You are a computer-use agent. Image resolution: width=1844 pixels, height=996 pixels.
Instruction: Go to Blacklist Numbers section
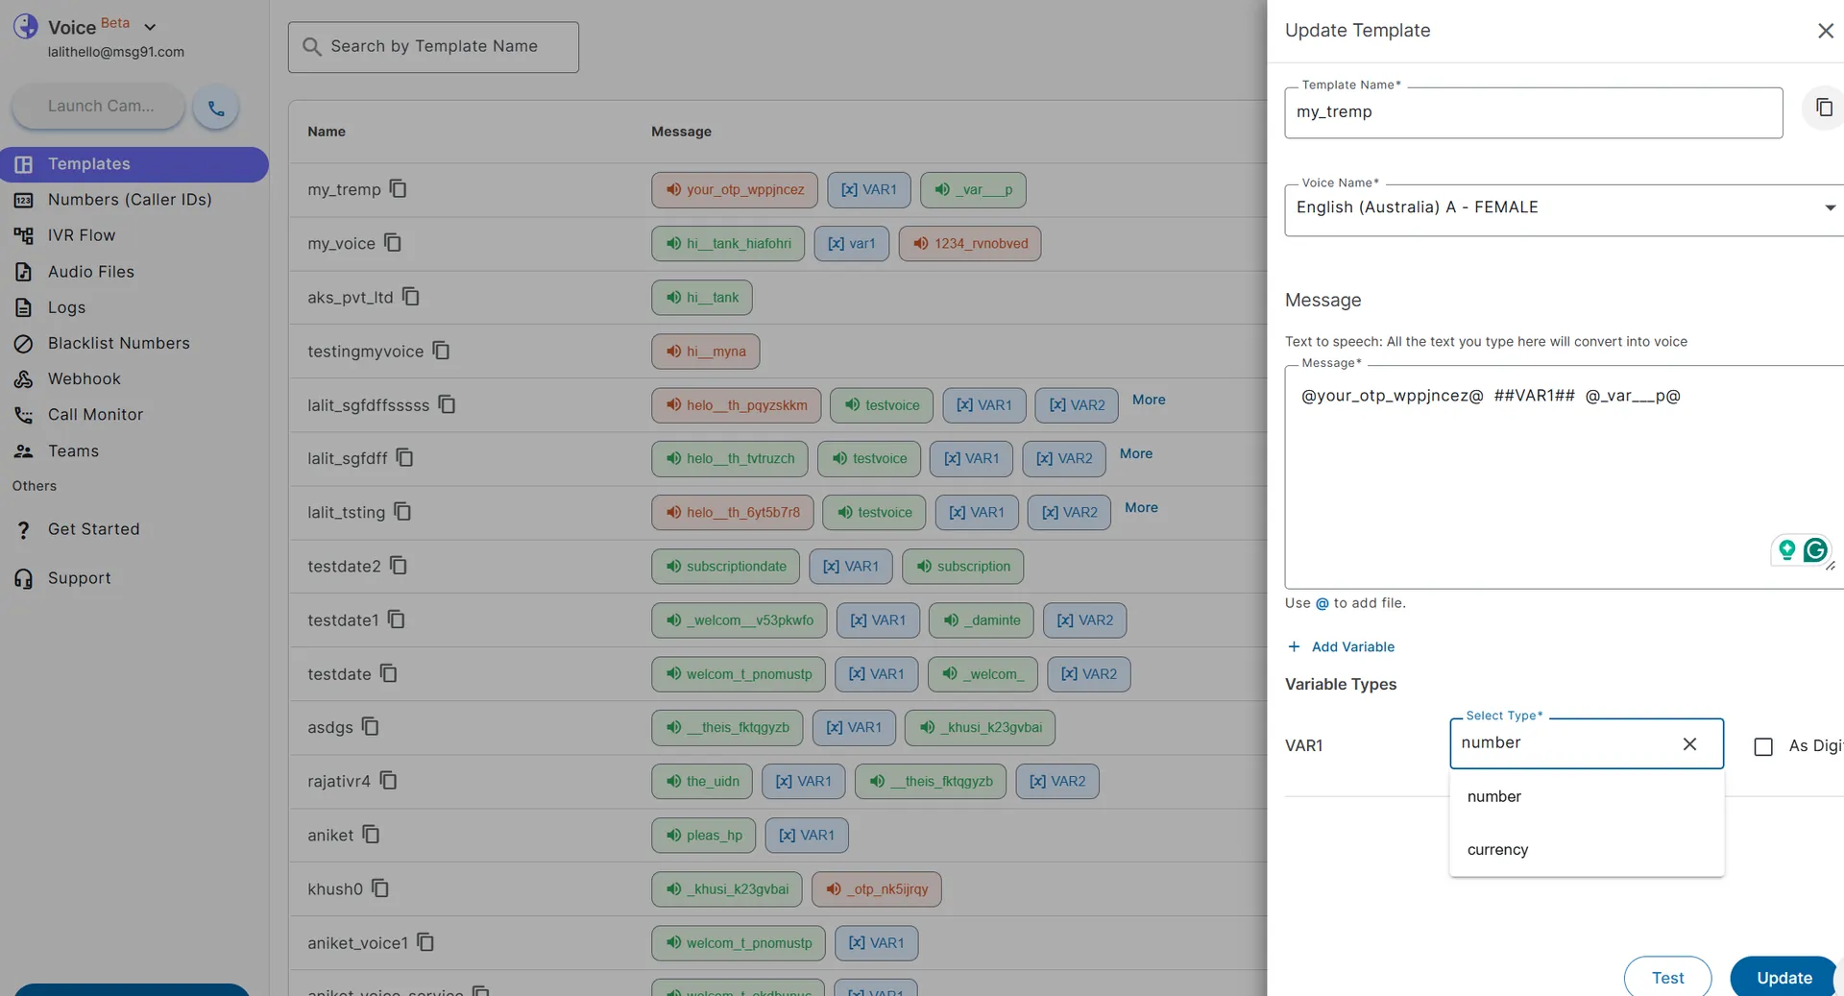(118, 343)
